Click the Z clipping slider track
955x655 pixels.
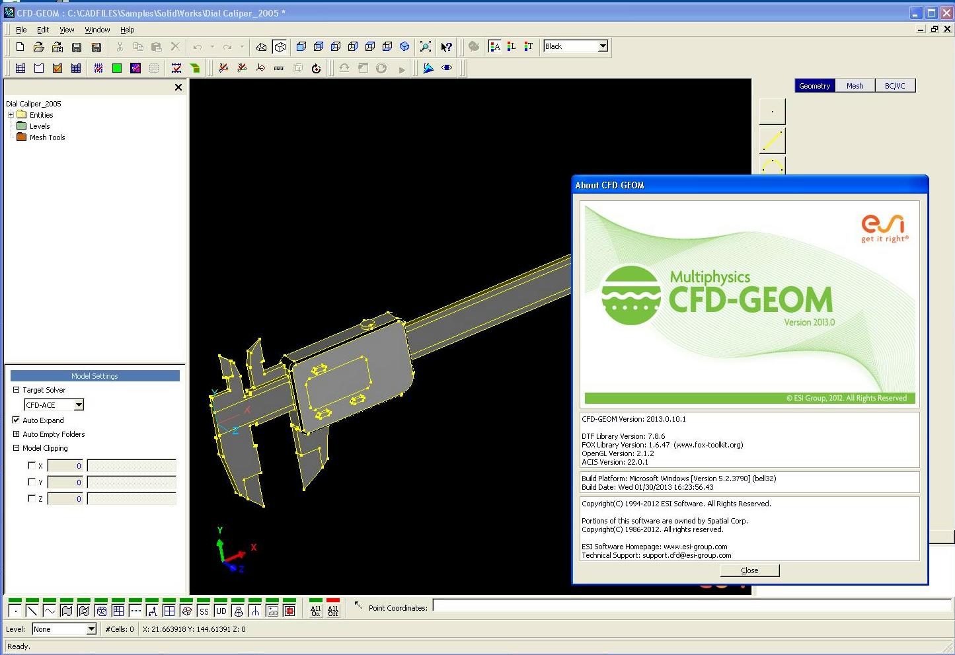pos(132,498)
